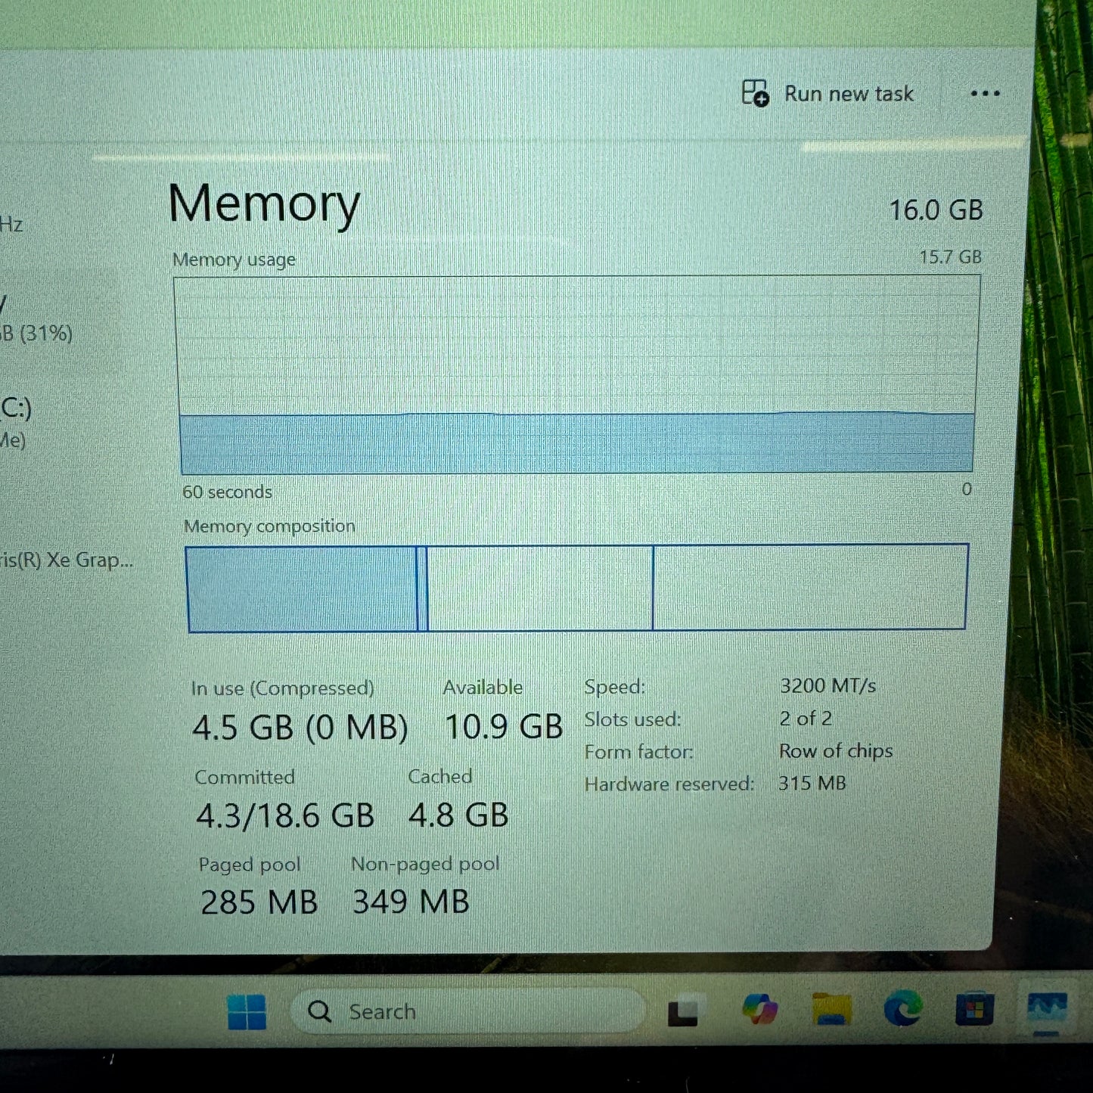Click the standby segment of Memory composition
The image size is (1093, 1093).
[540, 588]
